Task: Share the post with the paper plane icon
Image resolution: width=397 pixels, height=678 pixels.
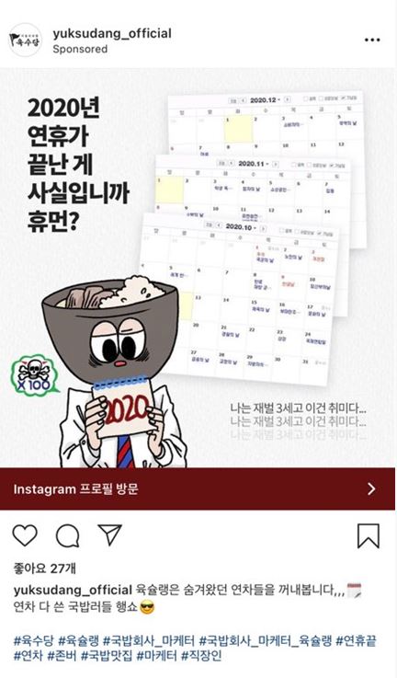Action: 109,534
